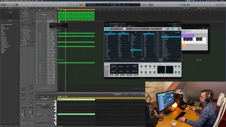
Task: Open Edit menu in tracks area
Action: [x=40, y=8]
